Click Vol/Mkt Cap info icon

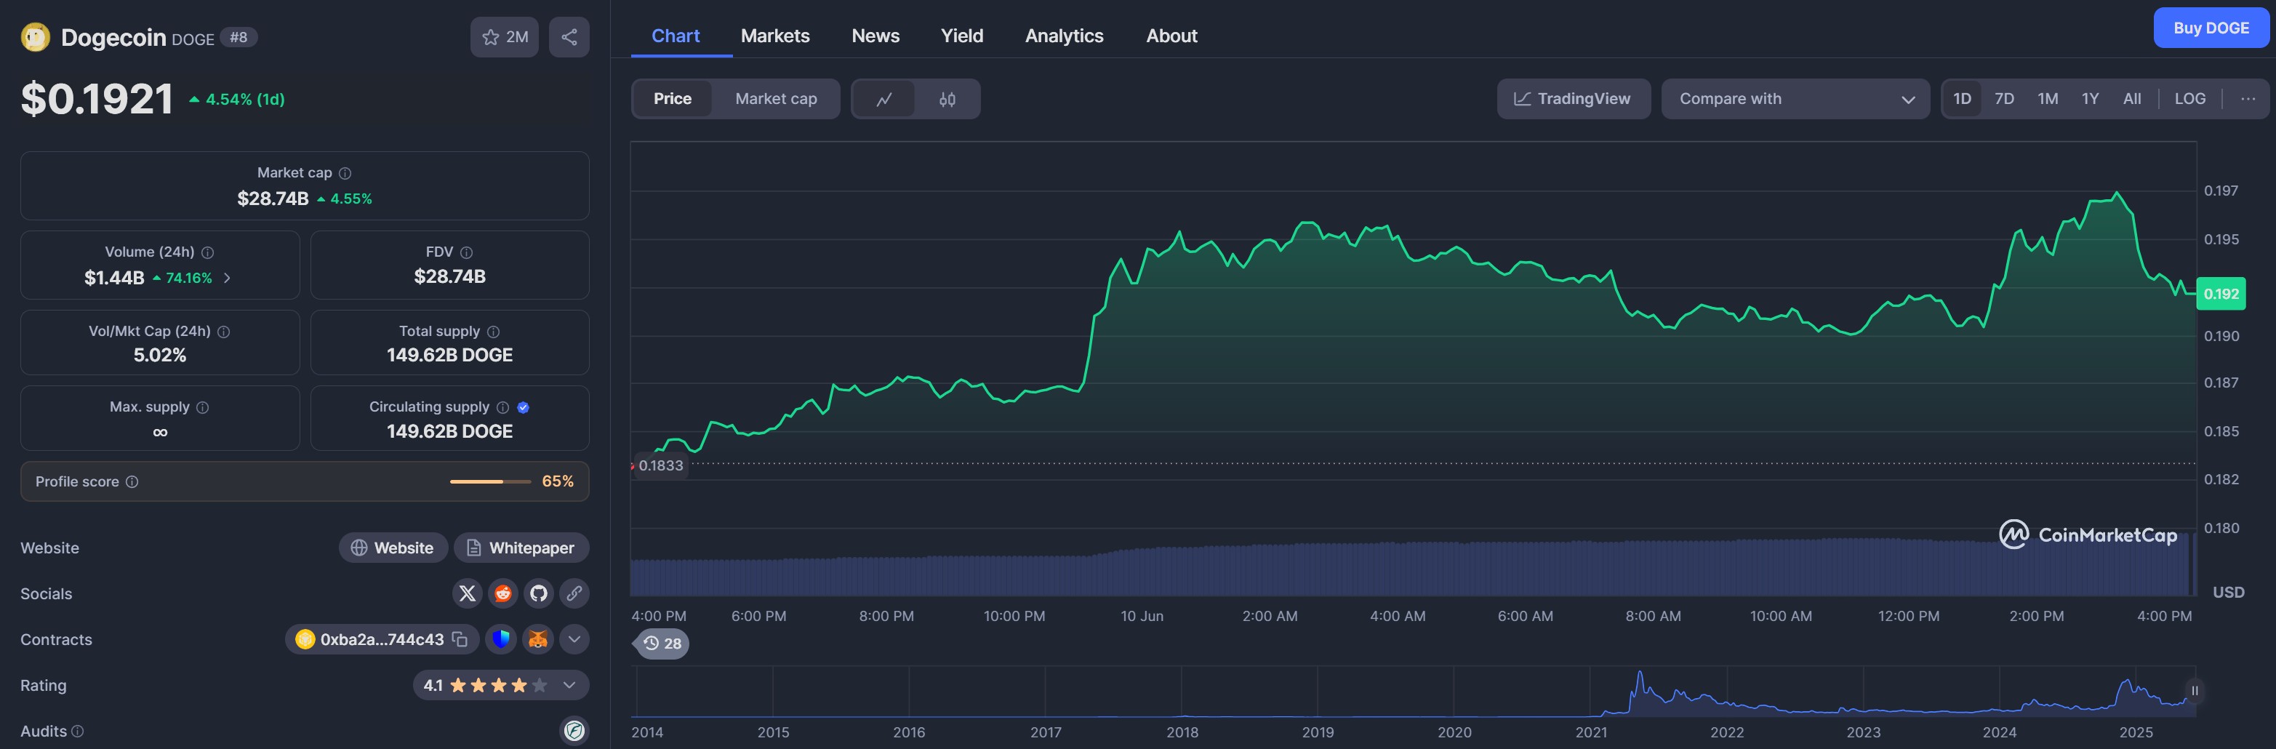223,332
